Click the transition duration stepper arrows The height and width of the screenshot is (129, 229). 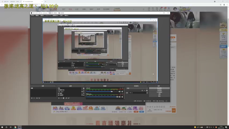147,93
